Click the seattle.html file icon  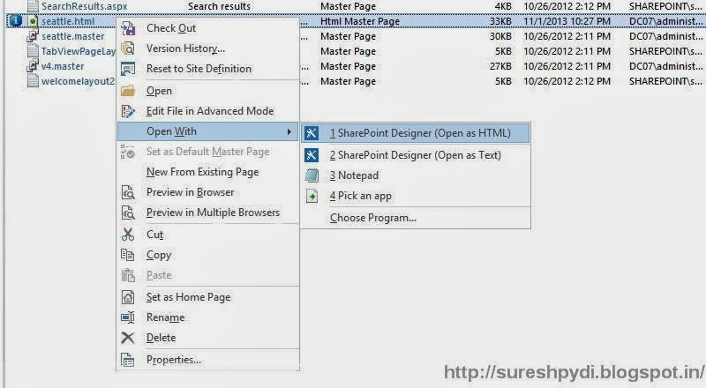pyautogui.click(x=33, y=21)
